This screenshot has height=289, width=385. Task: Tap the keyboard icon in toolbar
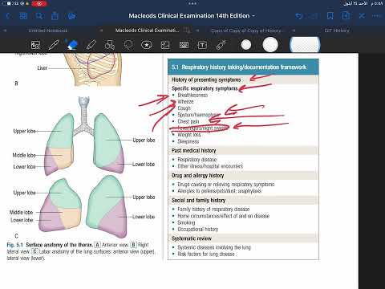pyautogui.click(x=184, y=45)
